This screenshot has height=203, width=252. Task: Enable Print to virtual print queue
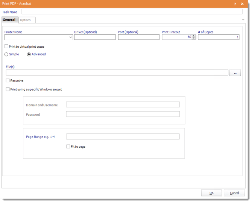(6, 47)
